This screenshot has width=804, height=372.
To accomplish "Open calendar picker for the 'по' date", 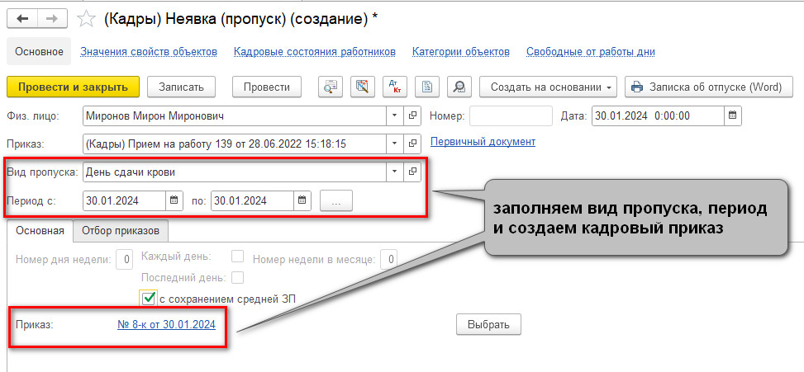I will tap(302, 200).
